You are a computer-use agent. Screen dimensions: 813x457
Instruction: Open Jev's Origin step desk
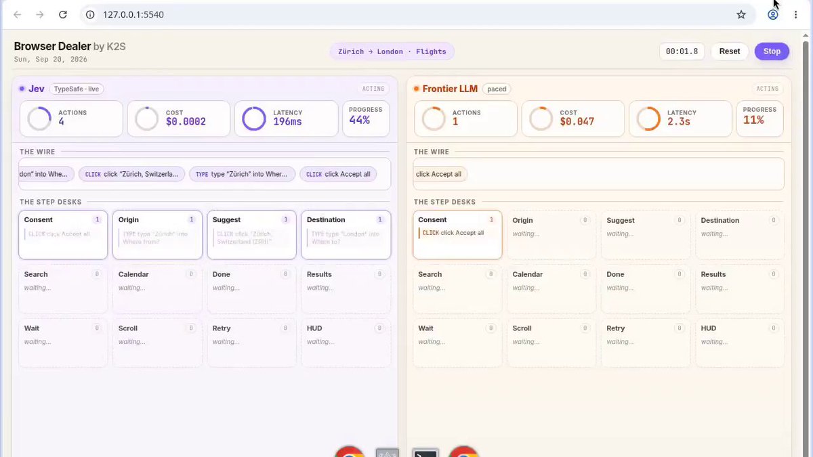157,234
